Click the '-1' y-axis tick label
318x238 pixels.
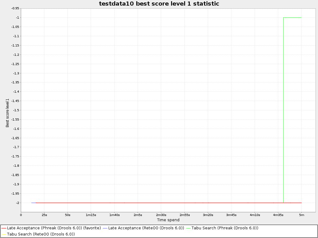click(17, 18)
